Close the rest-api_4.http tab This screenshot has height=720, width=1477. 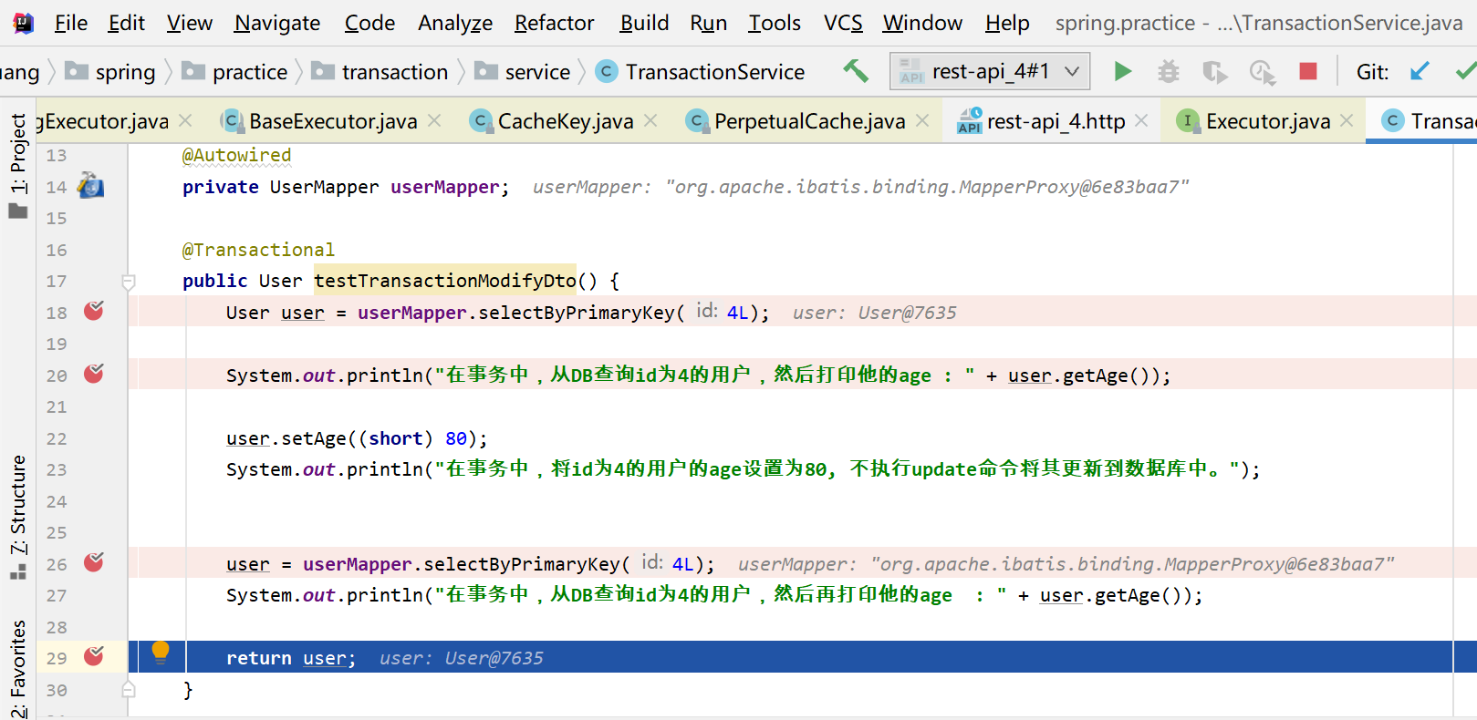[1141, 120]
